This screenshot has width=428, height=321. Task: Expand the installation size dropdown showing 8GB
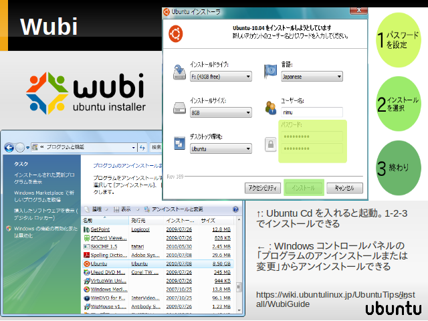coord(221,112)
